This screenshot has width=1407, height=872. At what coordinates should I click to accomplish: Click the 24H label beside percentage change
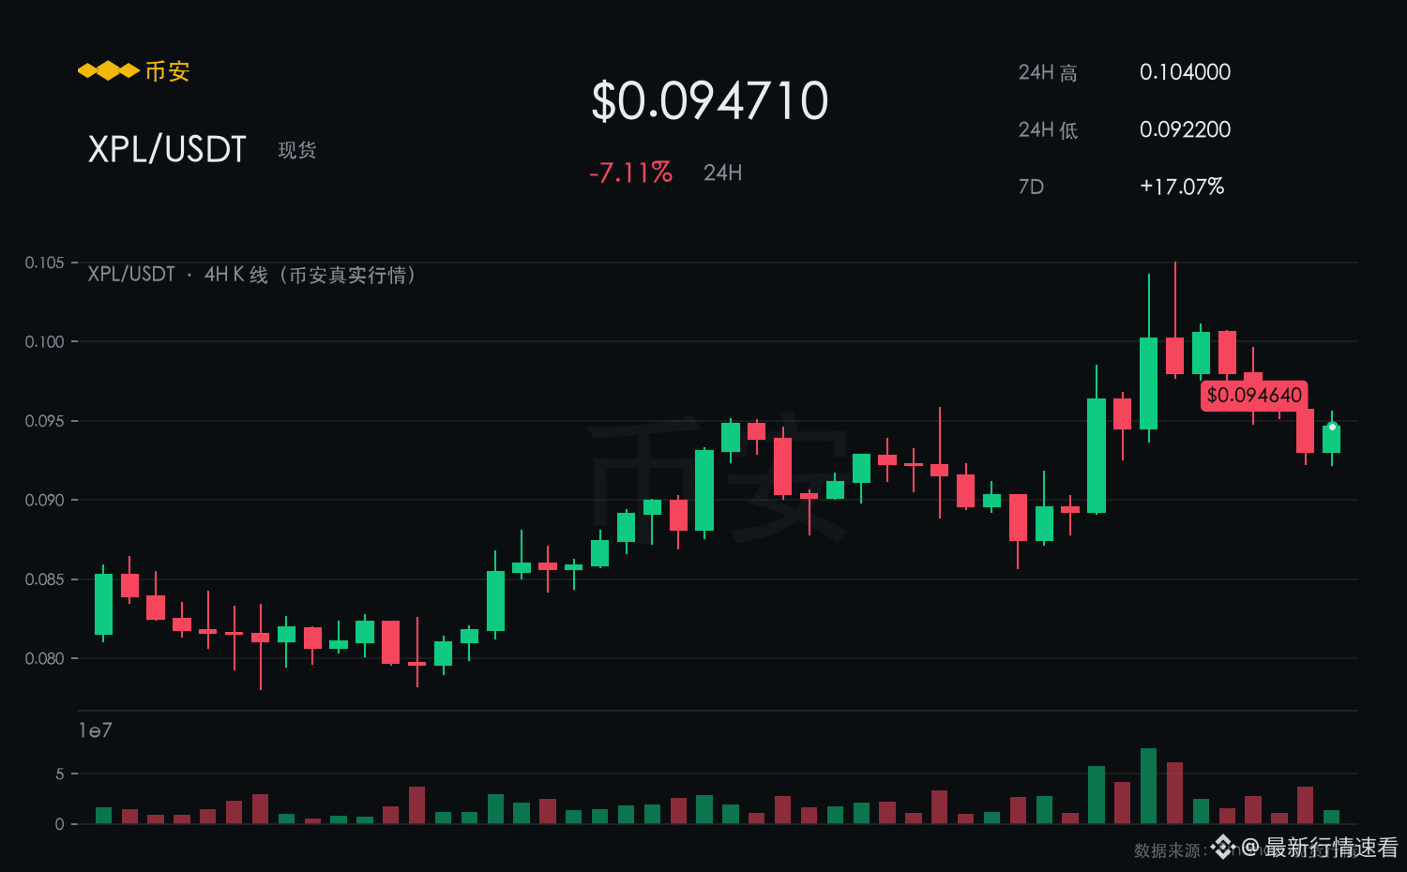[x=722, y=173]
